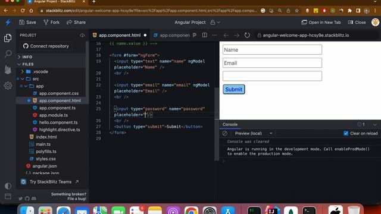Toggle the light/dark theme icon

(8, 186)
